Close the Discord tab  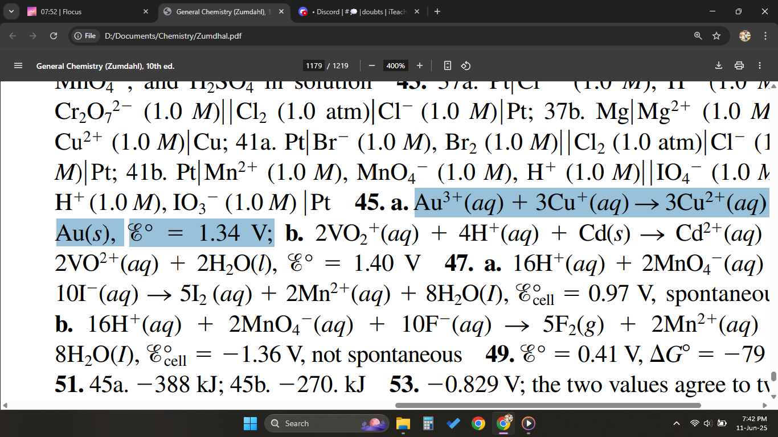click(416, 11)
